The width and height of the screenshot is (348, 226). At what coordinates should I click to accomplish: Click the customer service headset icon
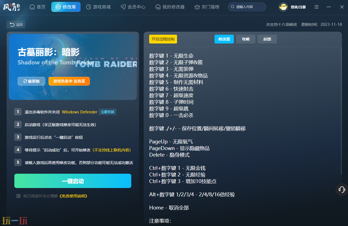click(342, 189)
